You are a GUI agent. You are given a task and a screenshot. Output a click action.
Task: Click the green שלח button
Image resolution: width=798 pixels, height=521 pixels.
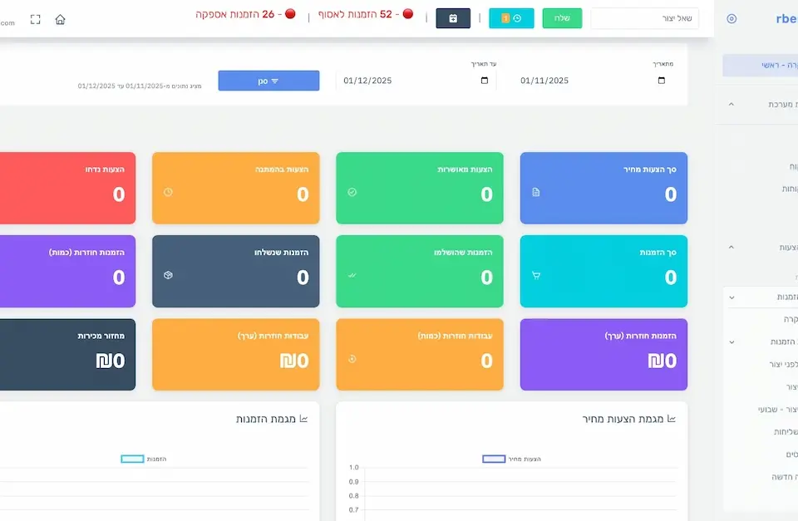click(562, 18)
